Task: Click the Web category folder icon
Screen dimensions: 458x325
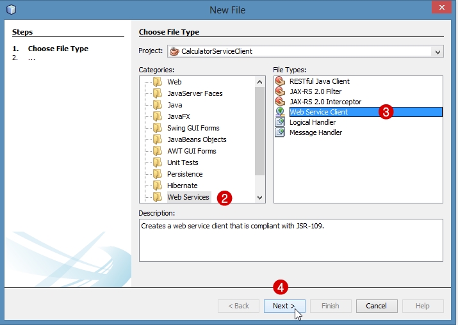Action: pyautogui.click(x=158, y=82)
